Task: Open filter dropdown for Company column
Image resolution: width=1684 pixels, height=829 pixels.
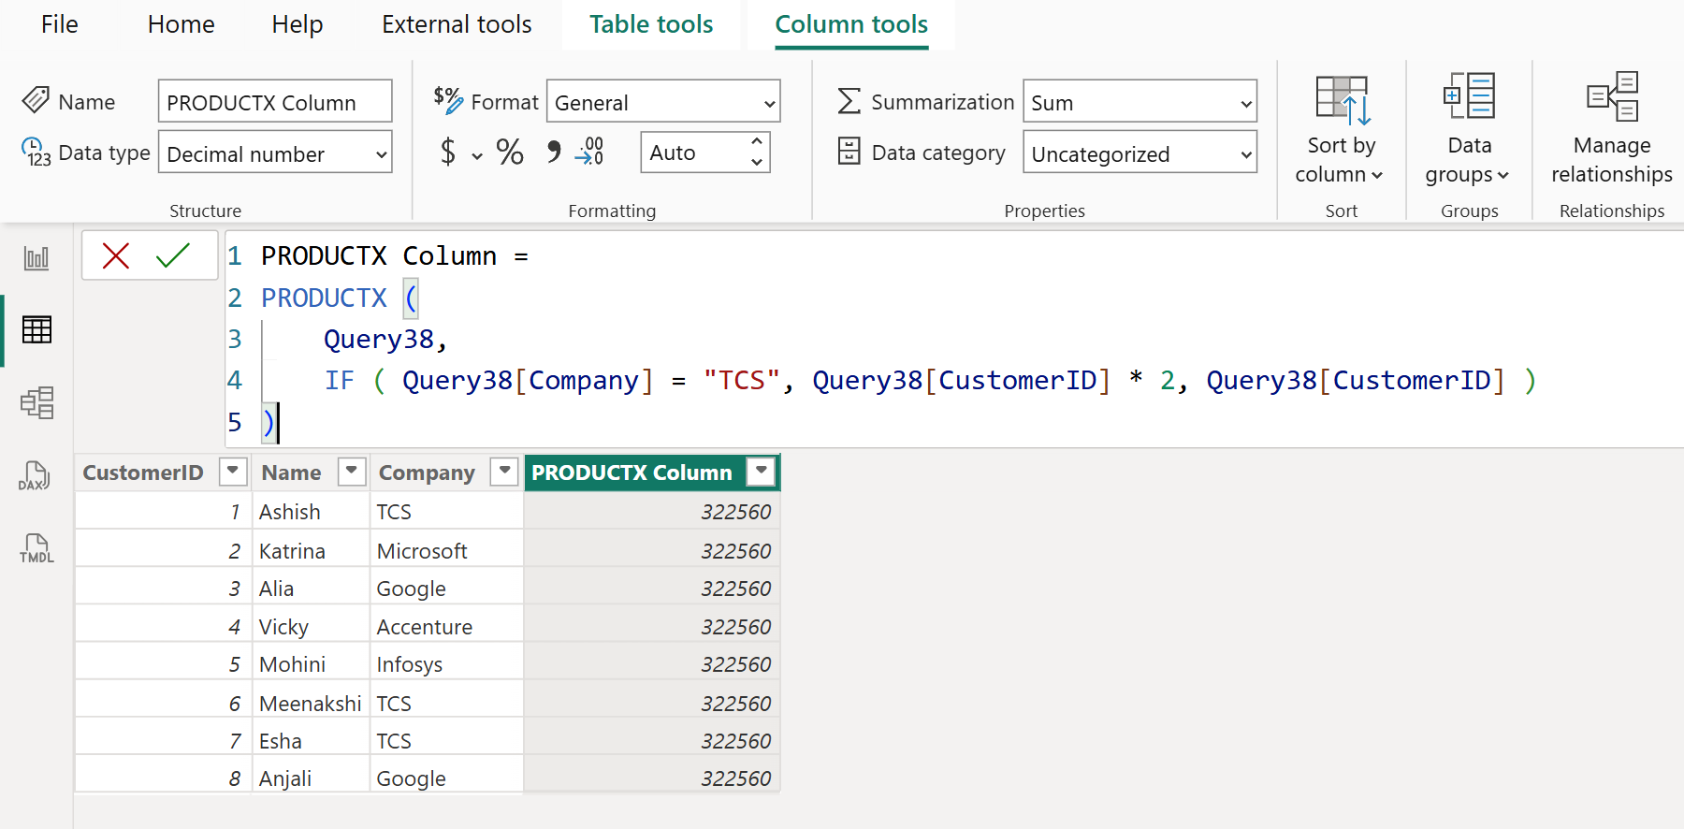Action: pos(504,472)
